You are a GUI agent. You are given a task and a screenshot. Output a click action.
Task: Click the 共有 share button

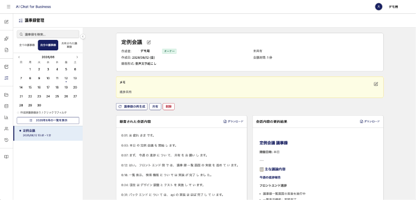click(x=155, y=106)
